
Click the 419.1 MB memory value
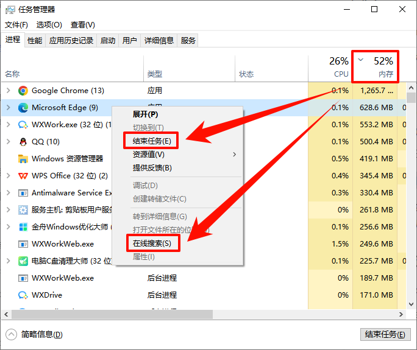pyautogui.click(x=376, y=159)
